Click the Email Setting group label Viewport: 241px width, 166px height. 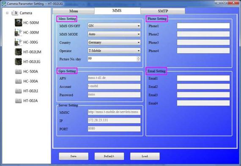(156, 71)
